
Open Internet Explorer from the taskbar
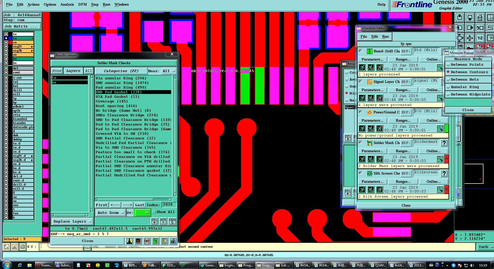(x=20, y=265)
